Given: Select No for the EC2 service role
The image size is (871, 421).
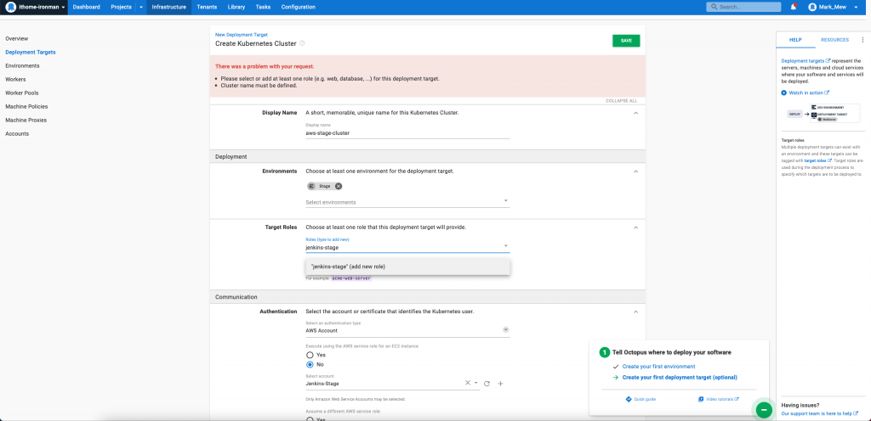Looking at the screenshot, I should click(310, 364).
